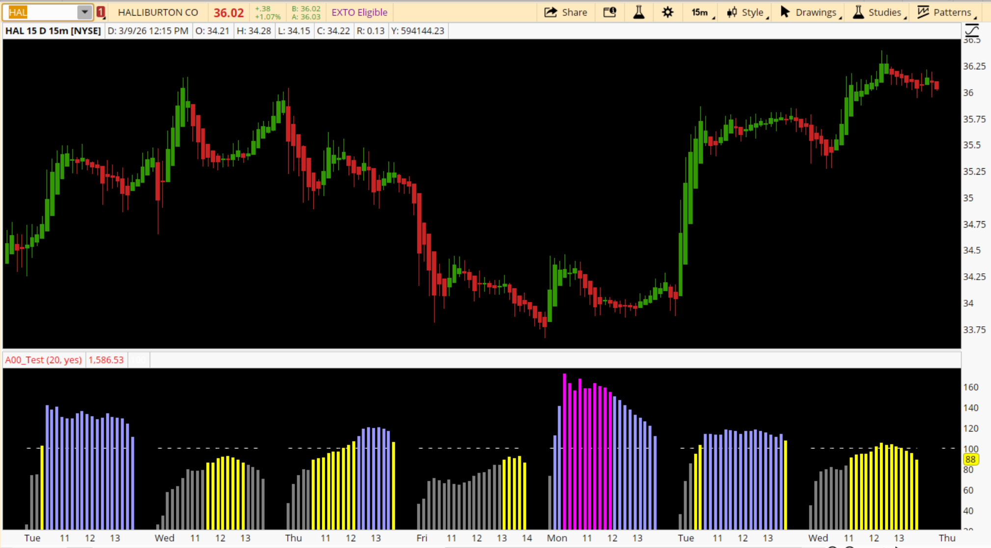Click the red number 1 link indicator
This screenshot has width=991, height=548.
101,12
